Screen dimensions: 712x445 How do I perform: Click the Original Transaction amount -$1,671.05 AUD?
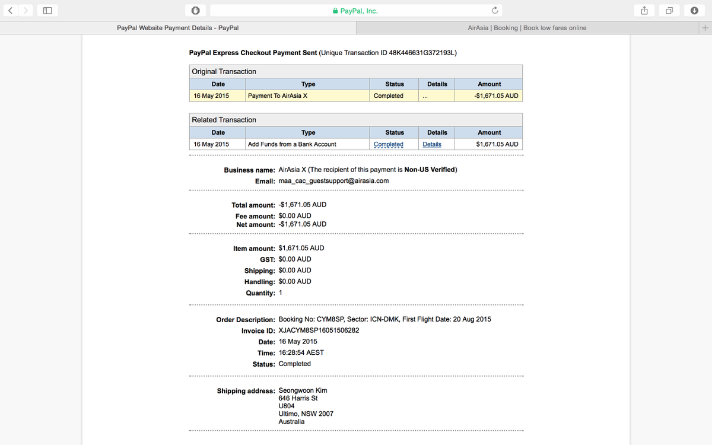(497, 96)
